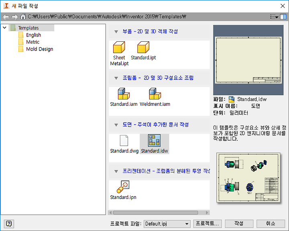This screenshot has width=289, height=231.
Task: Click the 프리젠테이션 section heading text
Action: pyautogui.click(x=166, y=171)
